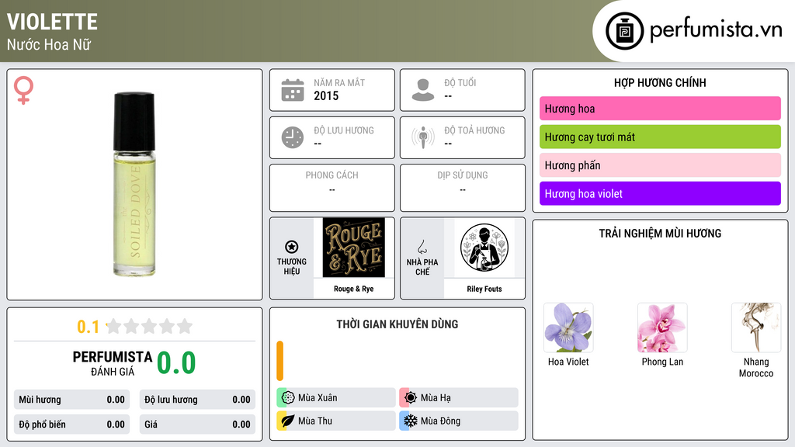Click the perfumista.vn bottle logo icon

[x=624, y=31]
